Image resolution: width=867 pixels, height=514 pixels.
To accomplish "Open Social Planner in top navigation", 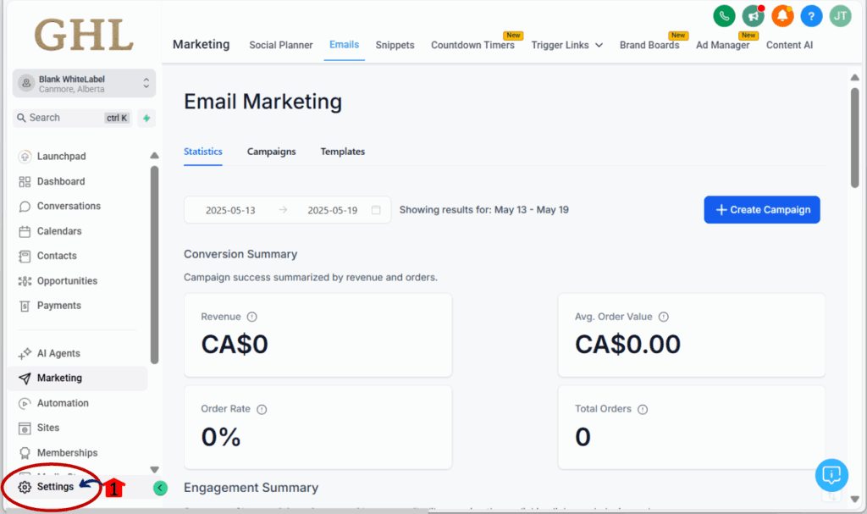I will 280,45.
